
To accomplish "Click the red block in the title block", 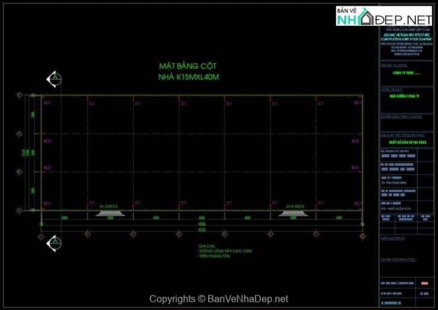I will [425, 282].
